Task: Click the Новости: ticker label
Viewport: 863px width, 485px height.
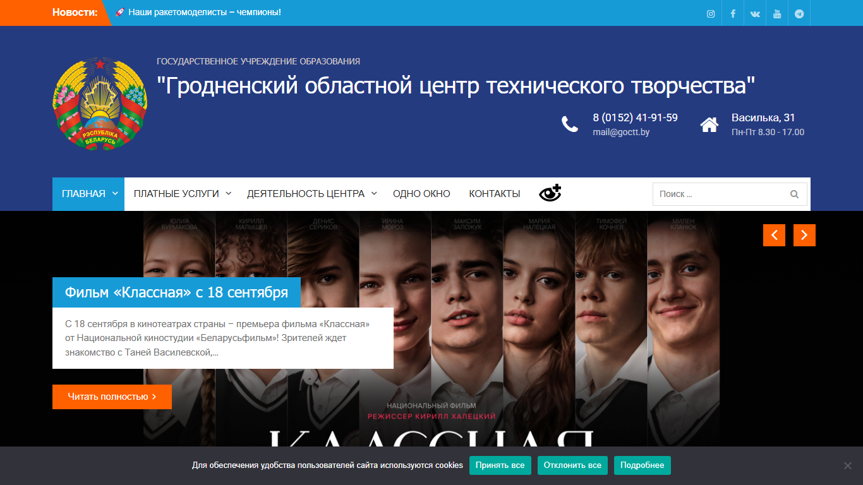Action: [75, 12]
